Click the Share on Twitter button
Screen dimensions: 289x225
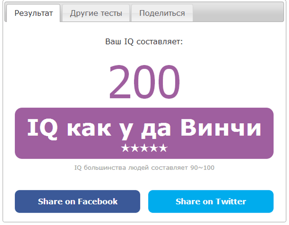tap(211, 201)
